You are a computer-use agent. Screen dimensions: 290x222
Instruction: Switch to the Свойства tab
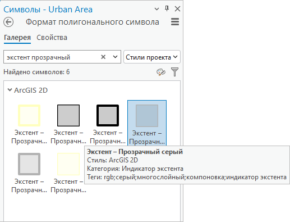(x=52, y=38)
